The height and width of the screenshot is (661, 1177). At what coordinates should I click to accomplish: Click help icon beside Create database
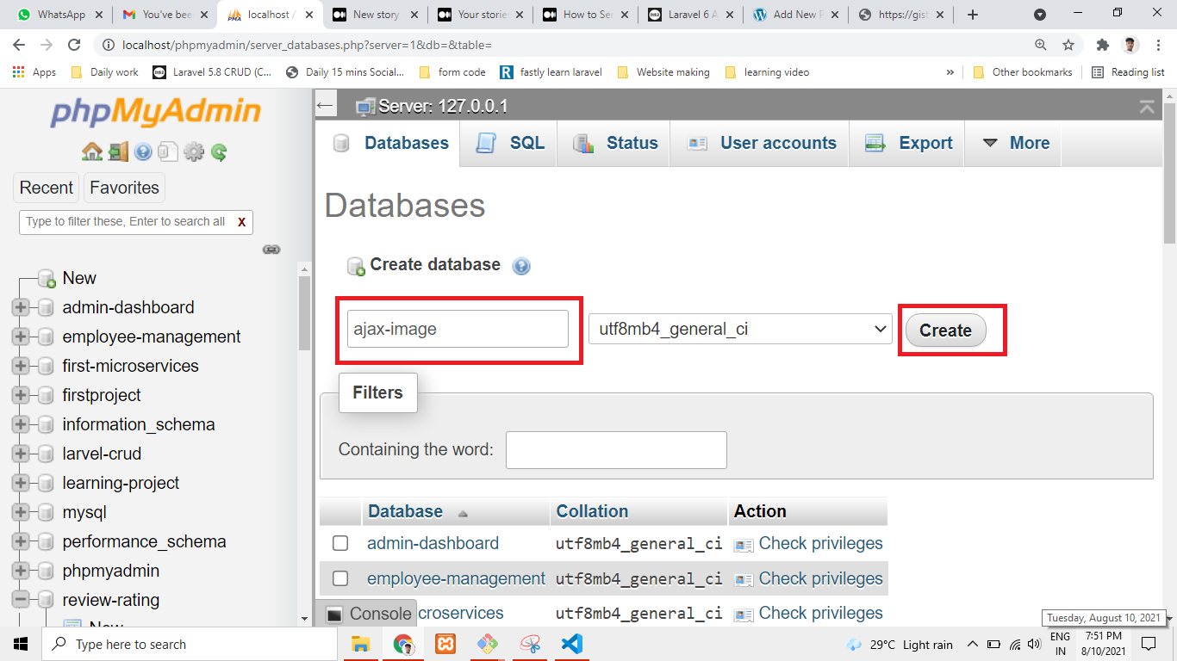point(521,266)
